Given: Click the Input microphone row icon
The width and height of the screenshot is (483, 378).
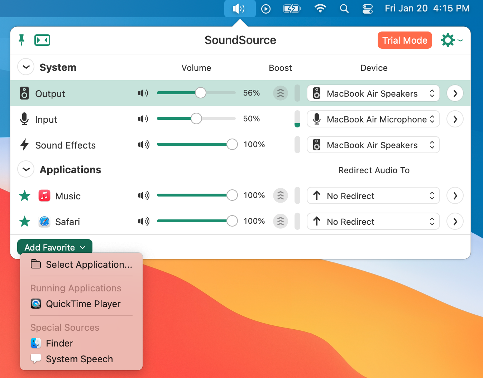Looking at the screenshot, I should point(24,119).
